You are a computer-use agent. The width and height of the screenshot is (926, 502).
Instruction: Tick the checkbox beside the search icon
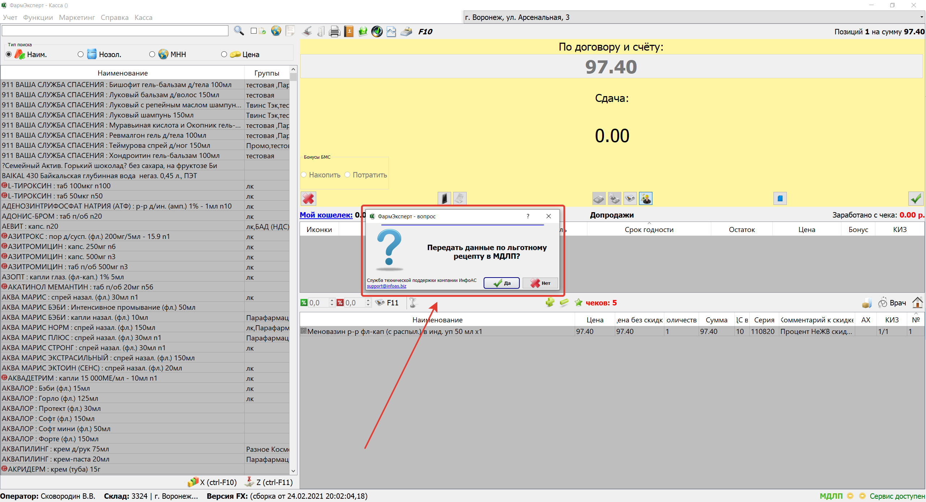[254, 31]
